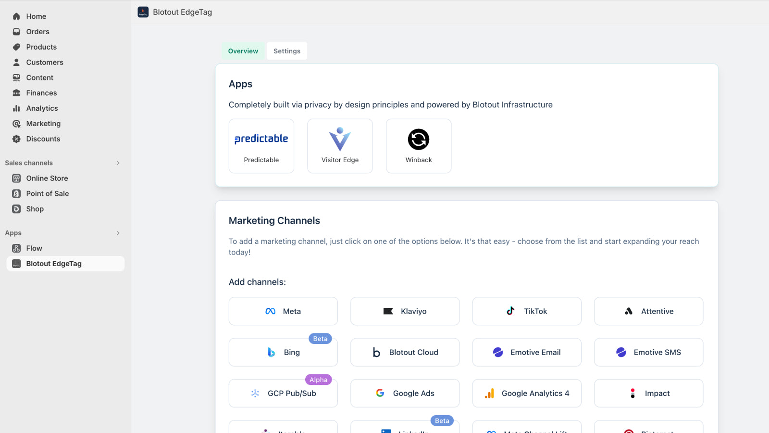
Task: Open Orders via its inbox icon
Action: pyautogui.click(x=16, y=32)
